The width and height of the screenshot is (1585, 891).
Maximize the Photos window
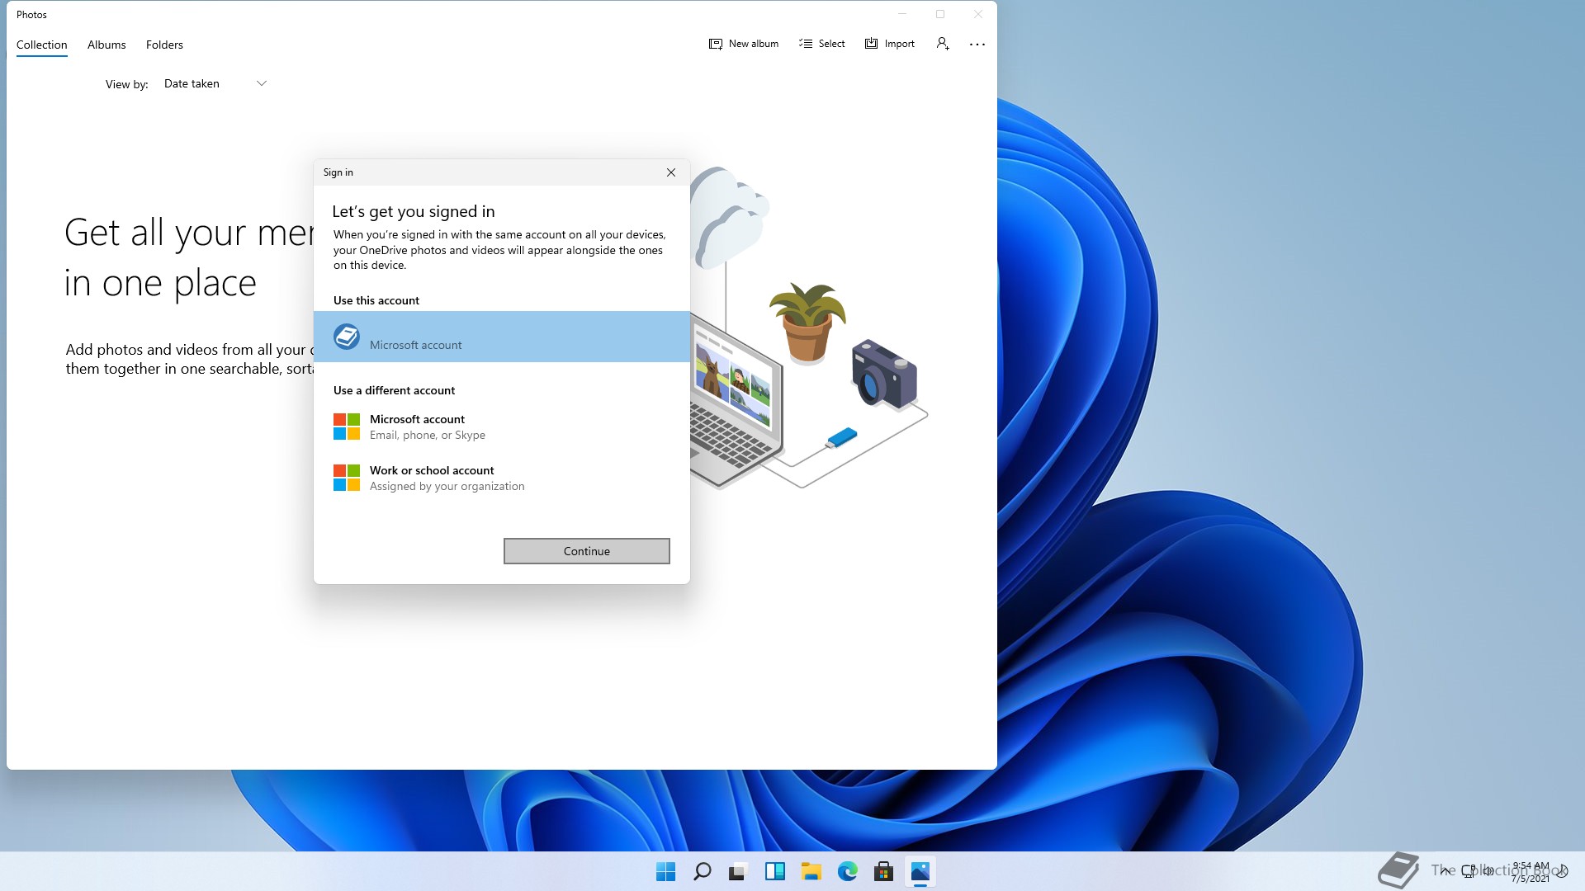[940, 14]
